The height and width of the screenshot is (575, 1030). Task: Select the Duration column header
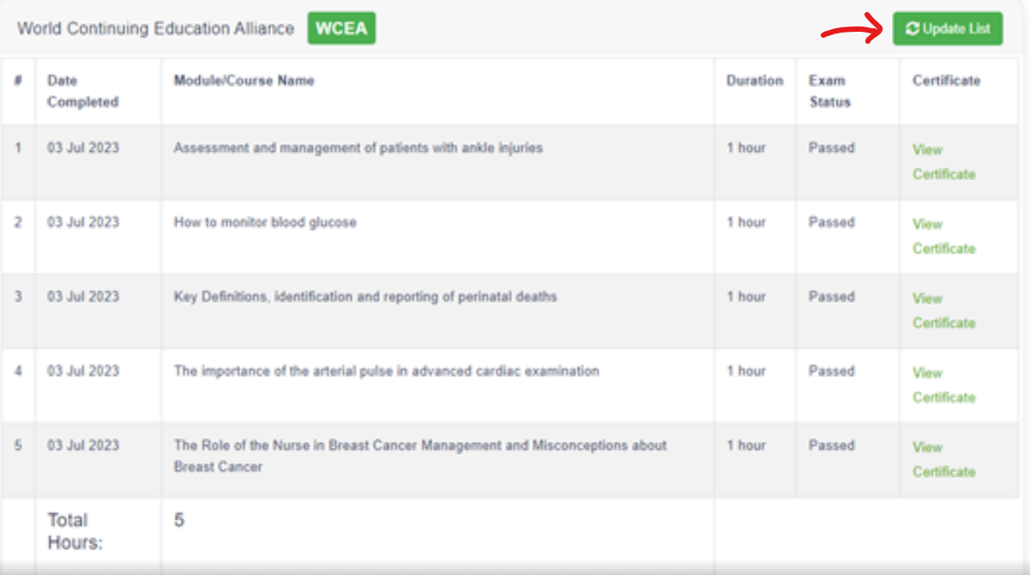755,81
